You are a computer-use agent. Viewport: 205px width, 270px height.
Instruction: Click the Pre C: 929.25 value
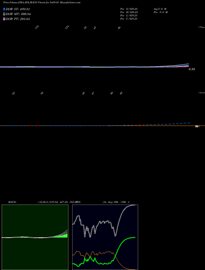click(x=129, y=18)
